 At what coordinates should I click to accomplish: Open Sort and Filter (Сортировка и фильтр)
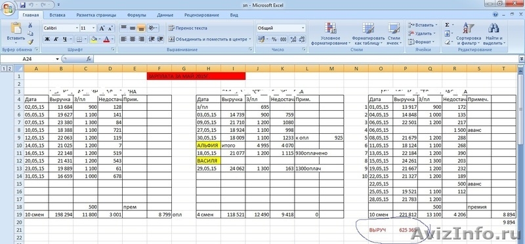[x=469, y=34]
